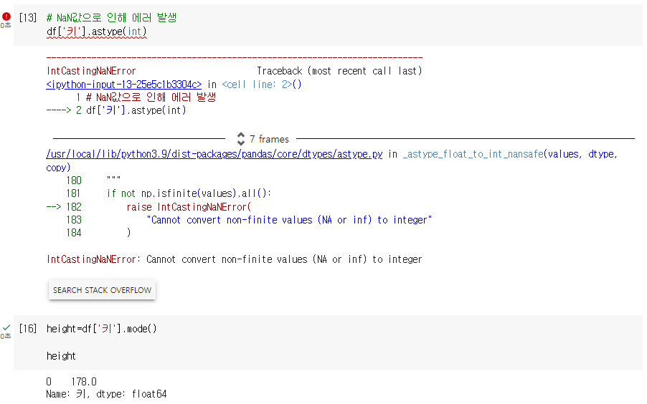Click the IntCastingNaNError final error message line
This screenshot has height=404, width=647.
point(234,259)
